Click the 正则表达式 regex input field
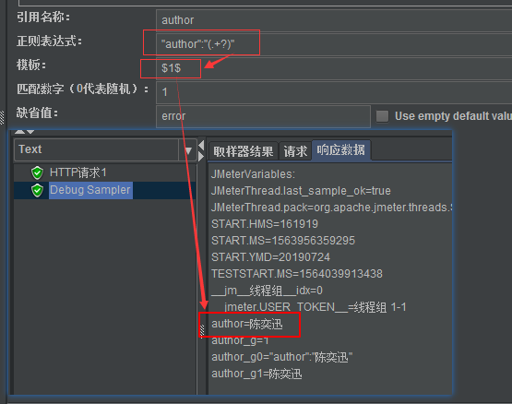Screen dimensions: 512x404 (334, 44)
